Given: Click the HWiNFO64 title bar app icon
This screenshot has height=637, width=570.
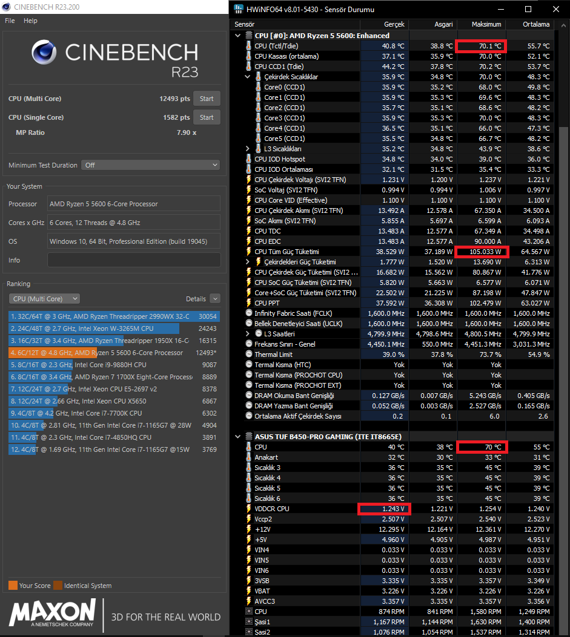Looking at the screenshot, I should (x=239, y=9).
